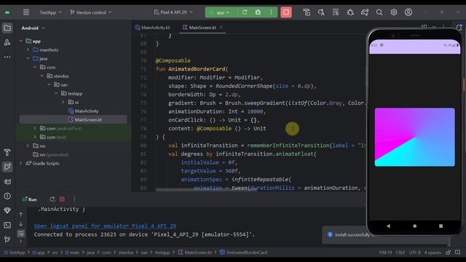Open the Terminal sidebar icon
466x262 pixels.
click(7, 225)
